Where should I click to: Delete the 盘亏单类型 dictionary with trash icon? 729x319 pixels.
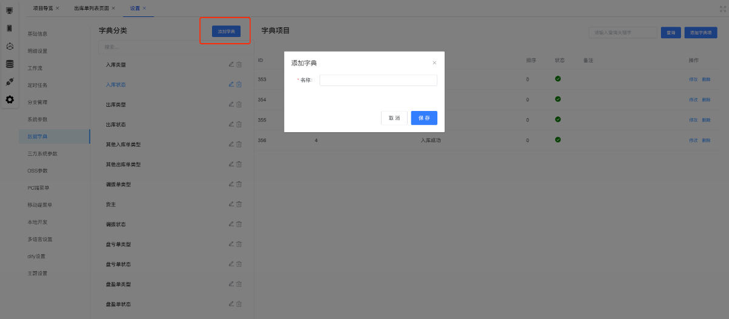[239, 244]
